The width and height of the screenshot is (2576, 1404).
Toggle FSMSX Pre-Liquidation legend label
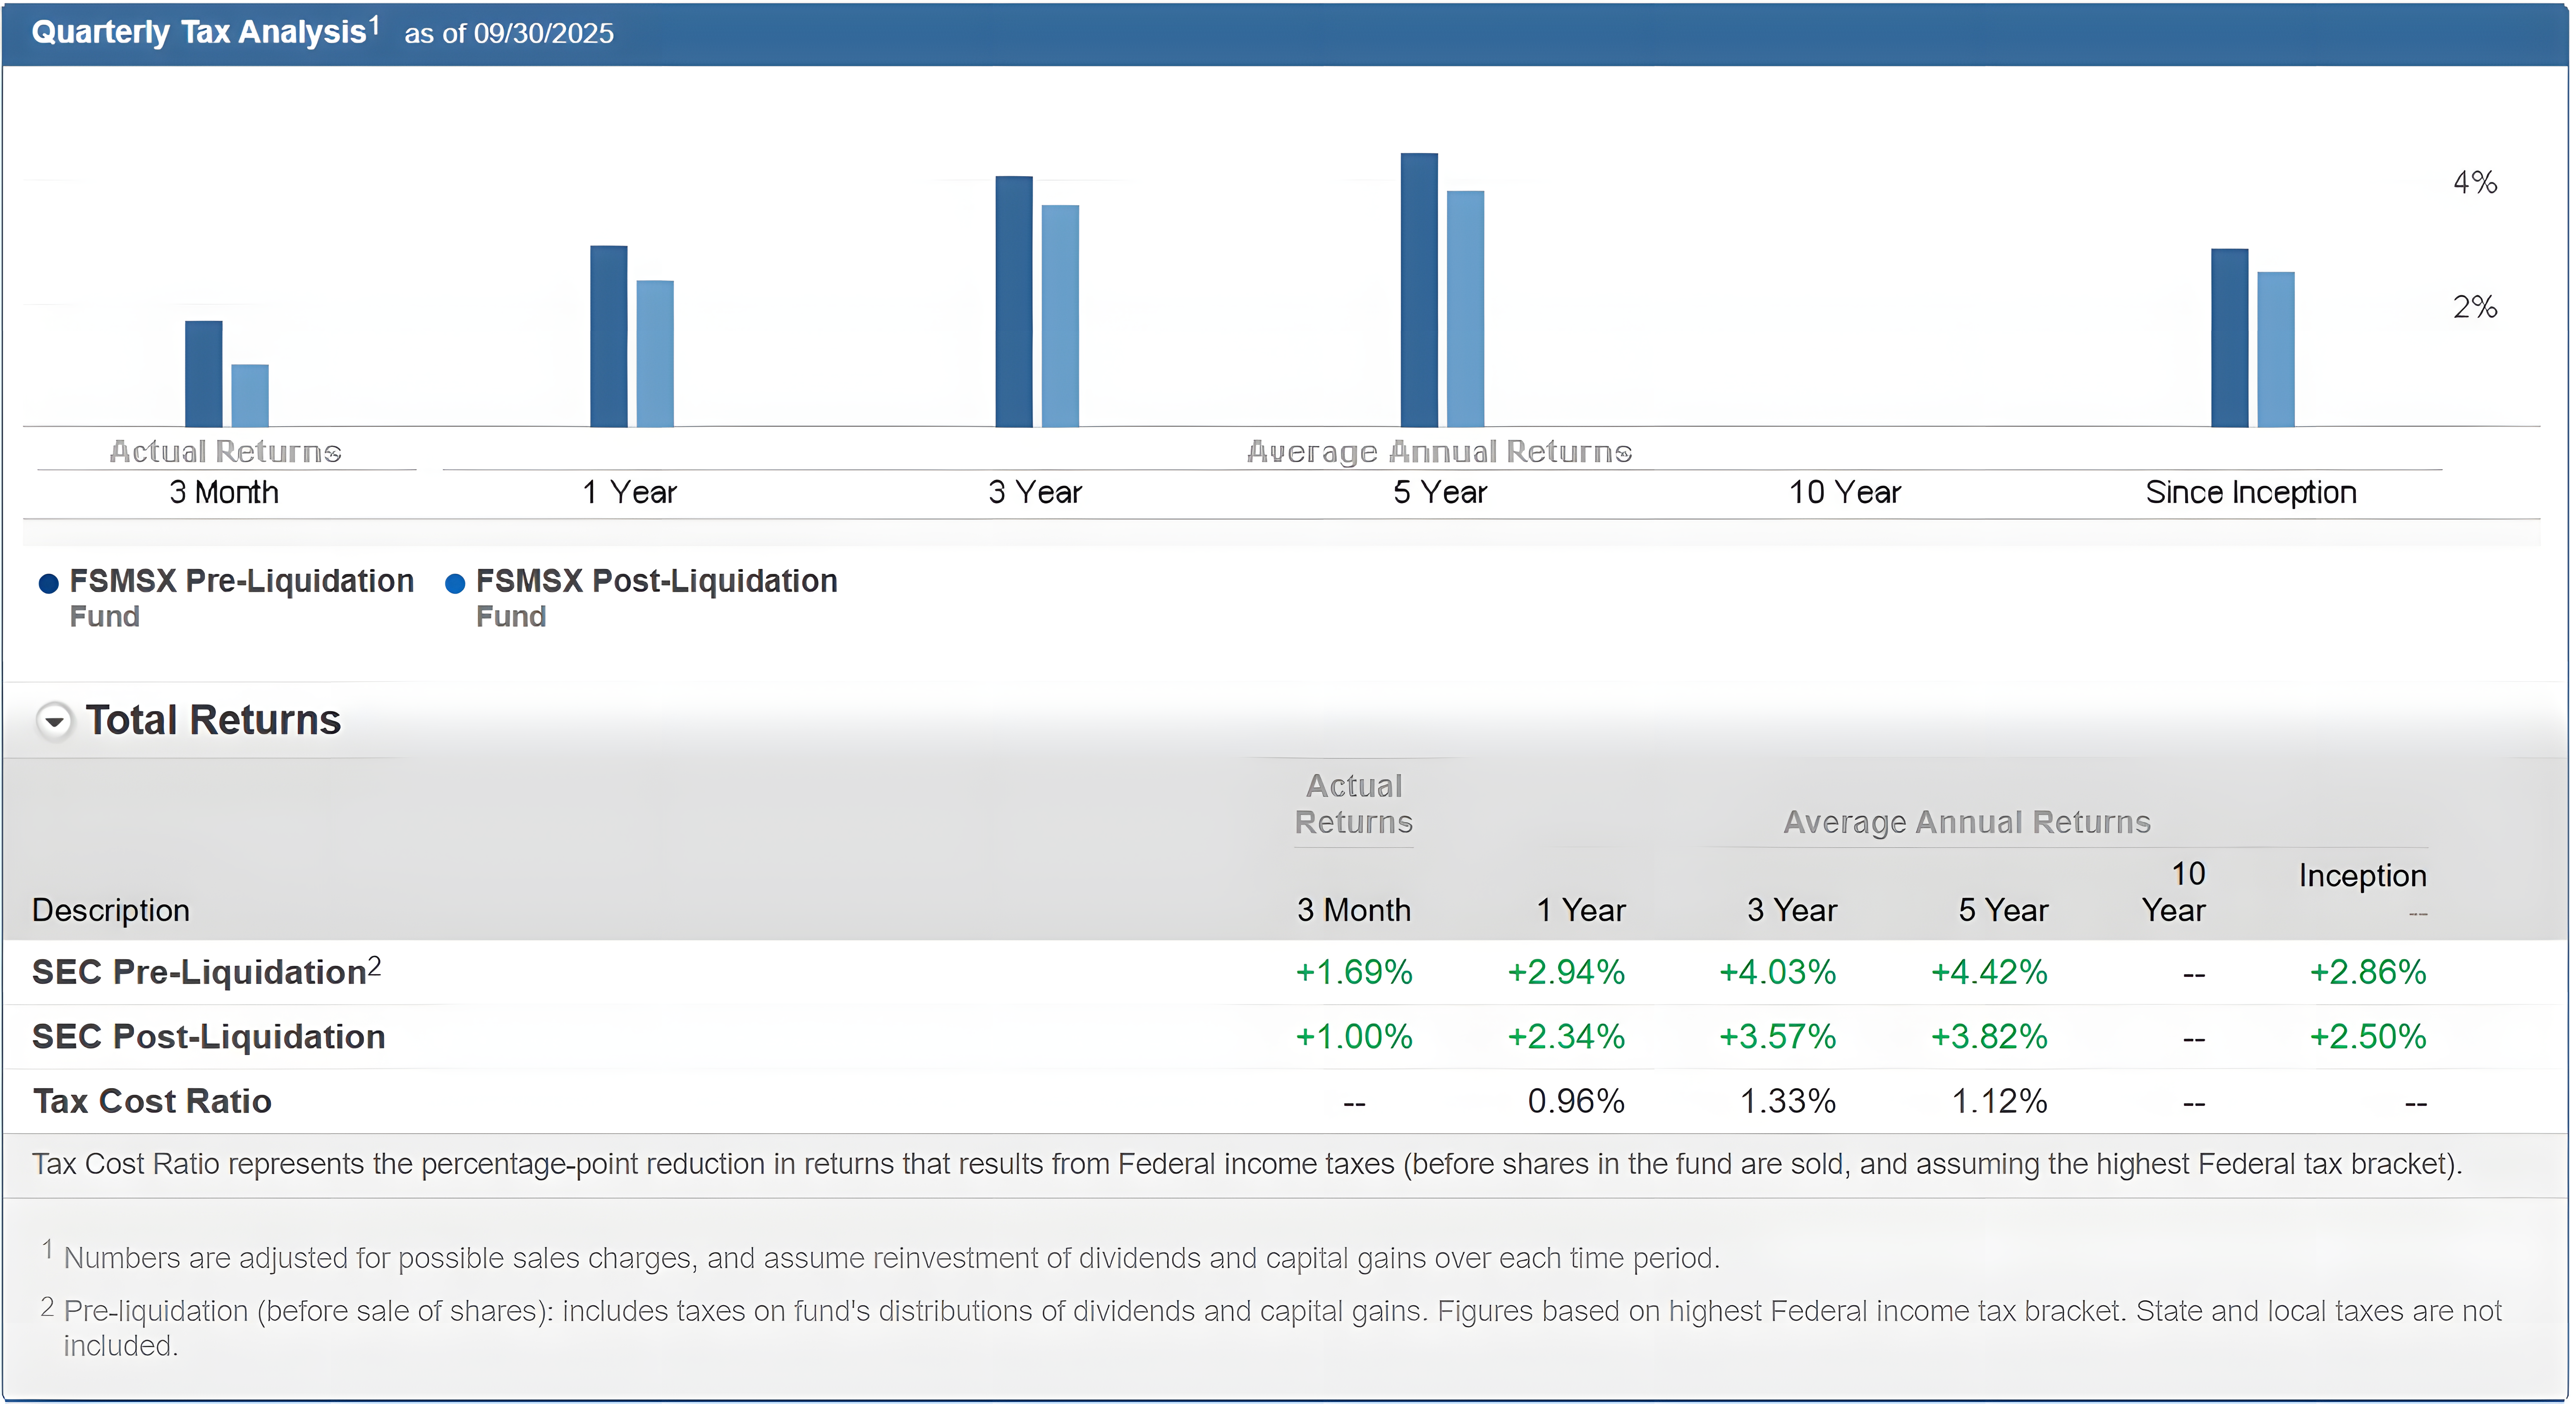[241, 582]
